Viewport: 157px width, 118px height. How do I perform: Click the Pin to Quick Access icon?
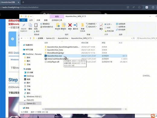click(x=24, y=25)
